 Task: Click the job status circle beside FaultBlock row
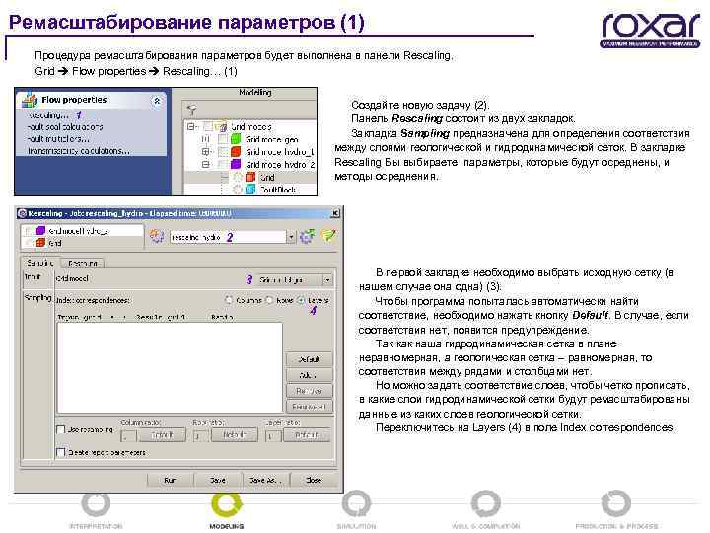tap(238, 190)
